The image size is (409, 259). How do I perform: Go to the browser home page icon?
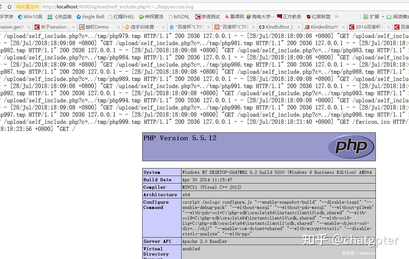(x=10, y=6)
